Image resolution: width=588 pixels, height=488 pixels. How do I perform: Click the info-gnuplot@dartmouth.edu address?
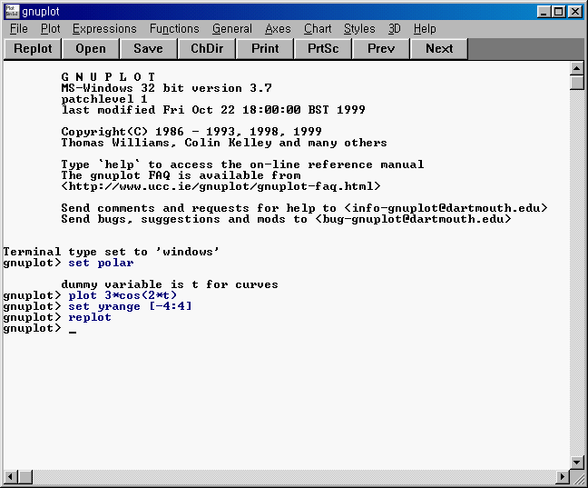coord(446,208)
